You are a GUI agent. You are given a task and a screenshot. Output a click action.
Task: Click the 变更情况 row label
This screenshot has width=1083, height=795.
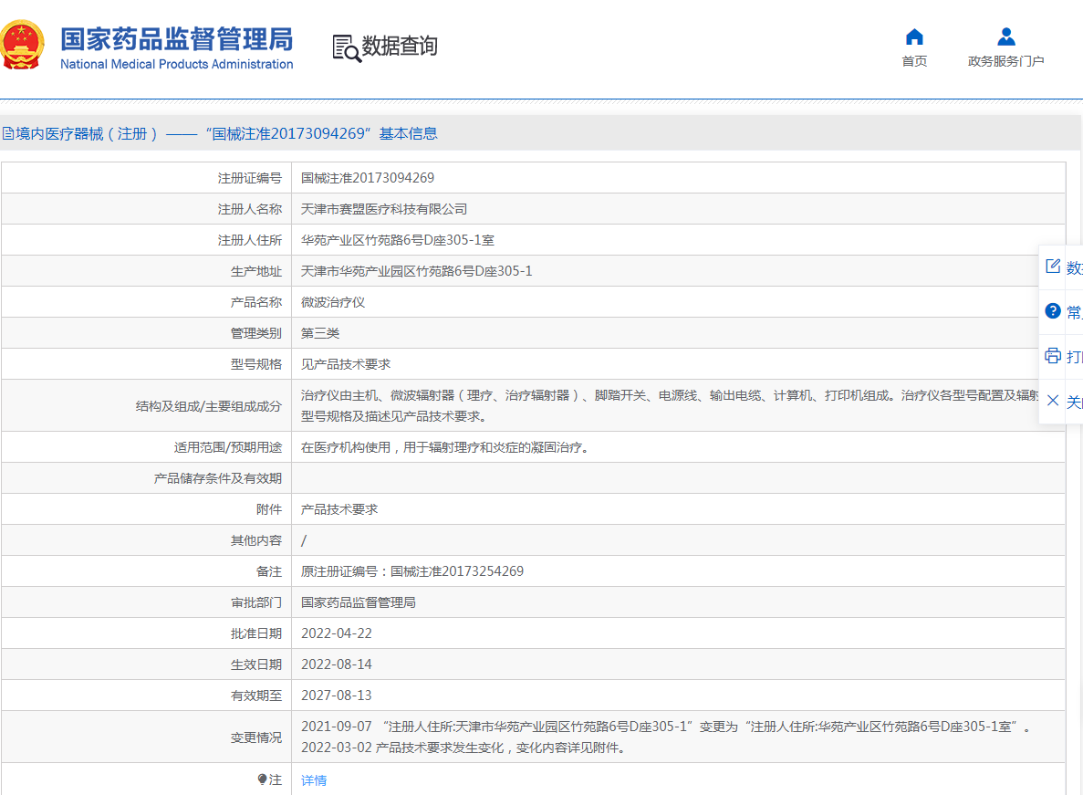[x=255, y=737]
